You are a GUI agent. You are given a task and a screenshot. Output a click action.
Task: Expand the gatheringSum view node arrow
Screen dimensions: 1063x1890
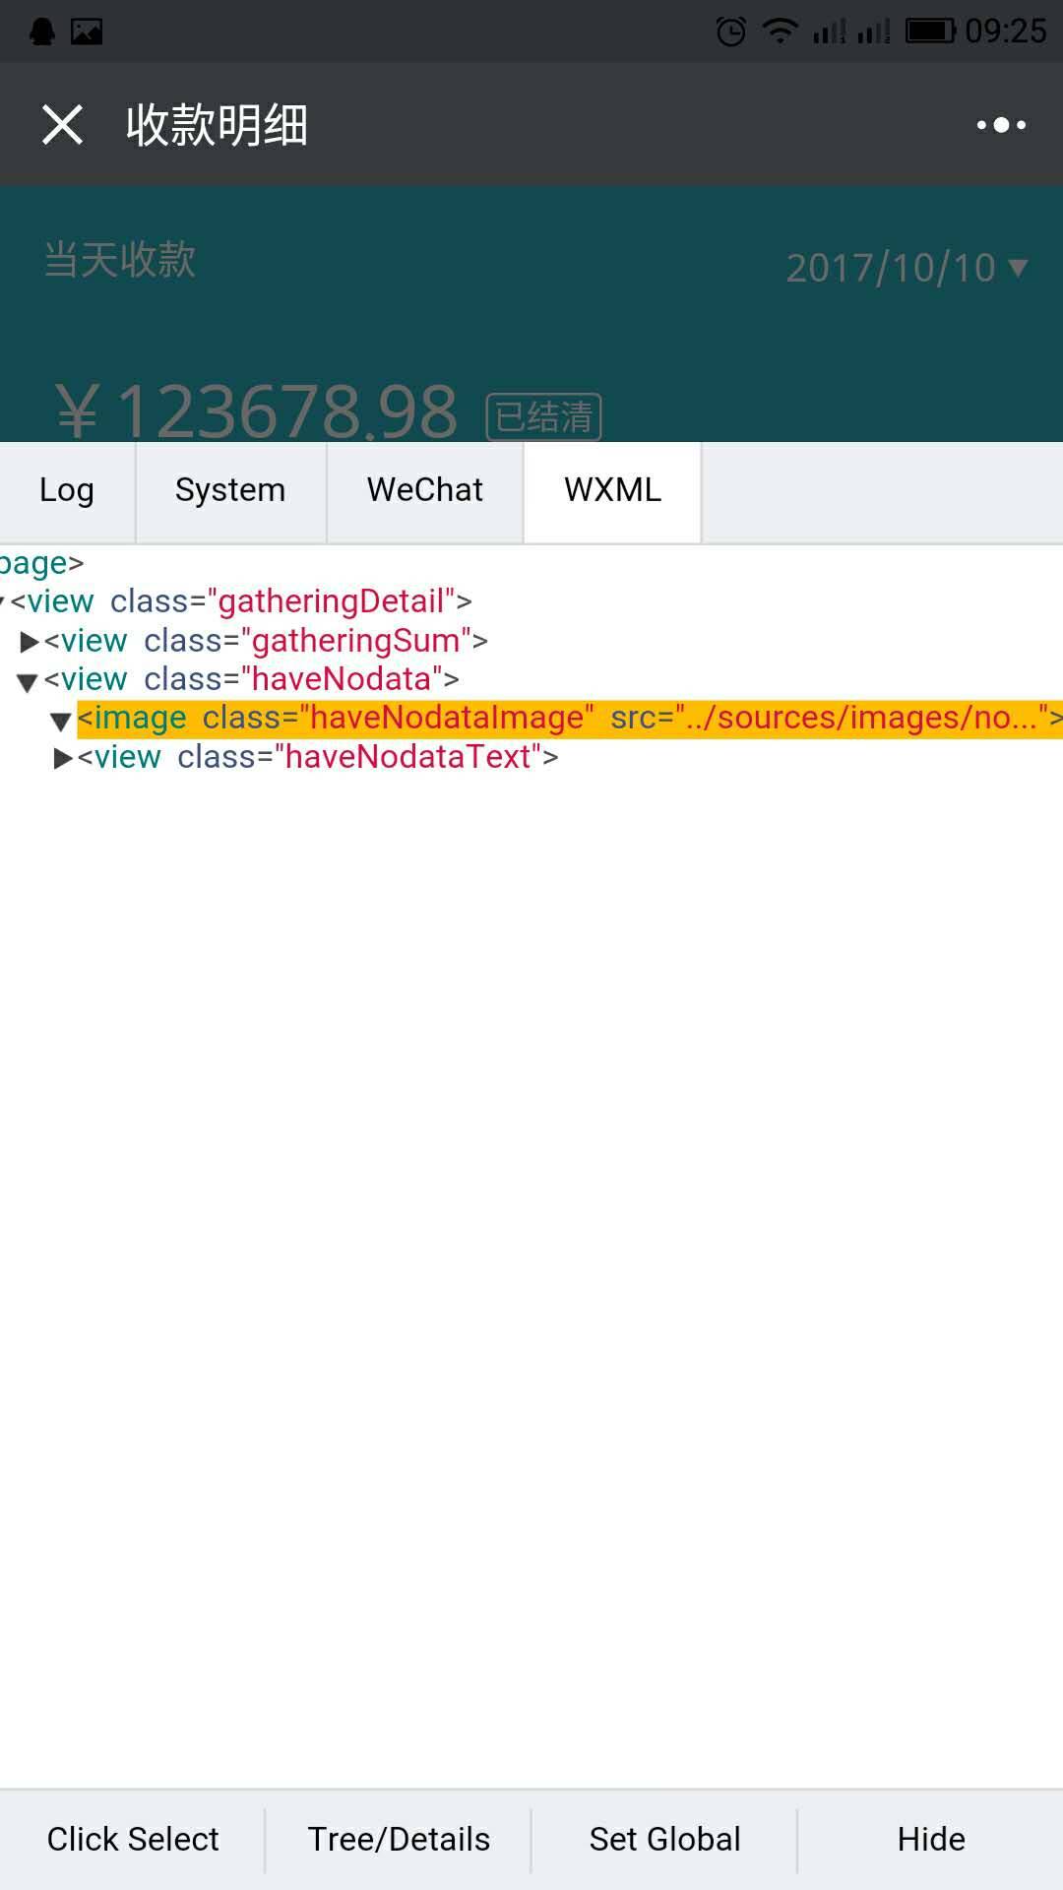(x=30, y=642)
